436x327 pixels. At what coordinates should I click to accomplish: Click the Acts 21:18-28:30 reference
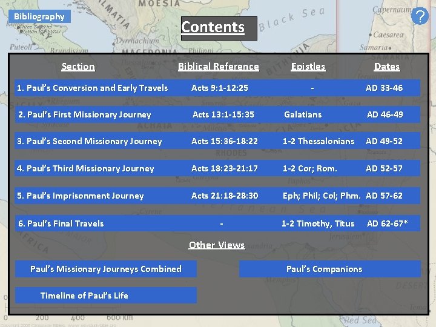point(225,196)
